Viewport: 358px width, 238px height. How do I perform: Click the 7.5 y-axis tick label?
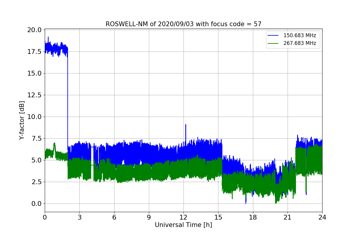point(36,139)
